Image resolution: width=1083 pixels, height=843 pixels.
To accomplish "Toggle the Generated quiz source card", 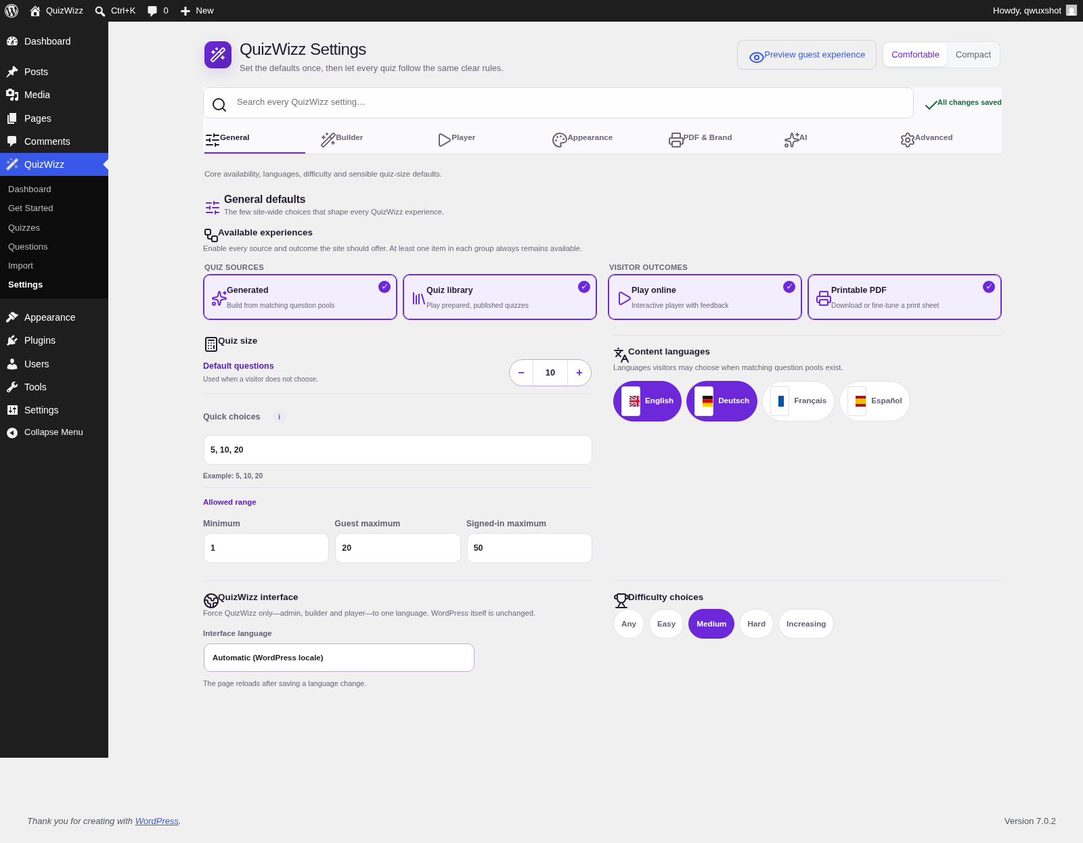I will point(300,297).
